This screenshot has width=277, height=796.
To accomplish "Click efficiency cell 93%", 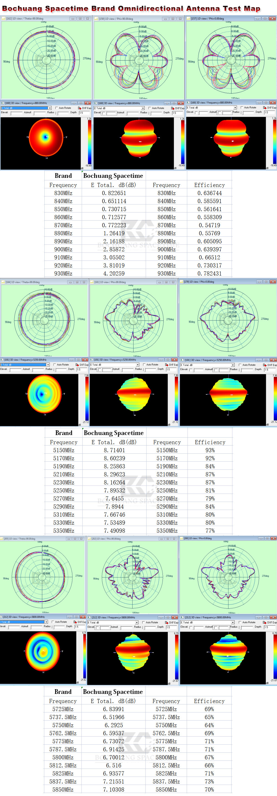I will pyautogui.click(x=210, y=450).
